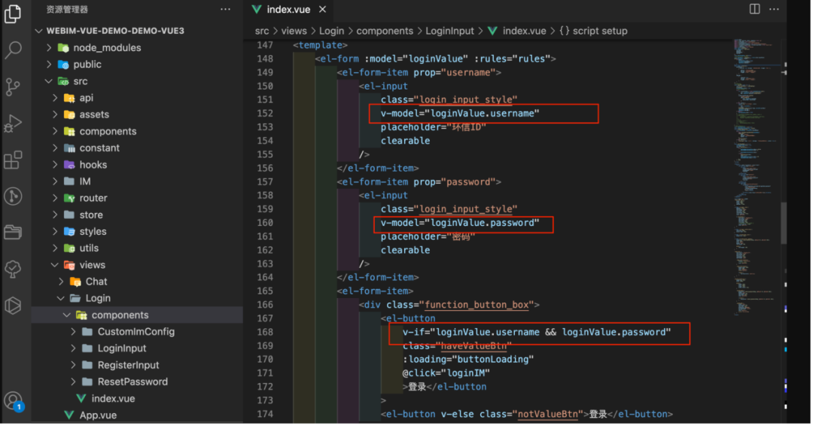Click Login in the breadcrumb path
Viewport: 813px width, 426px height.
331,31
